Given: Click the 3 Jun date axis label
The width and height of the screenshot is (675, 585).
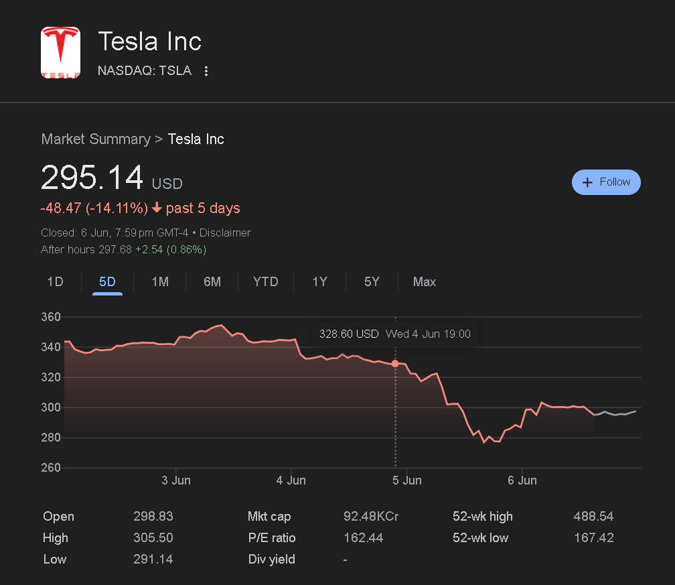Looking at the screenshot, I should click(x=176, y=480).
